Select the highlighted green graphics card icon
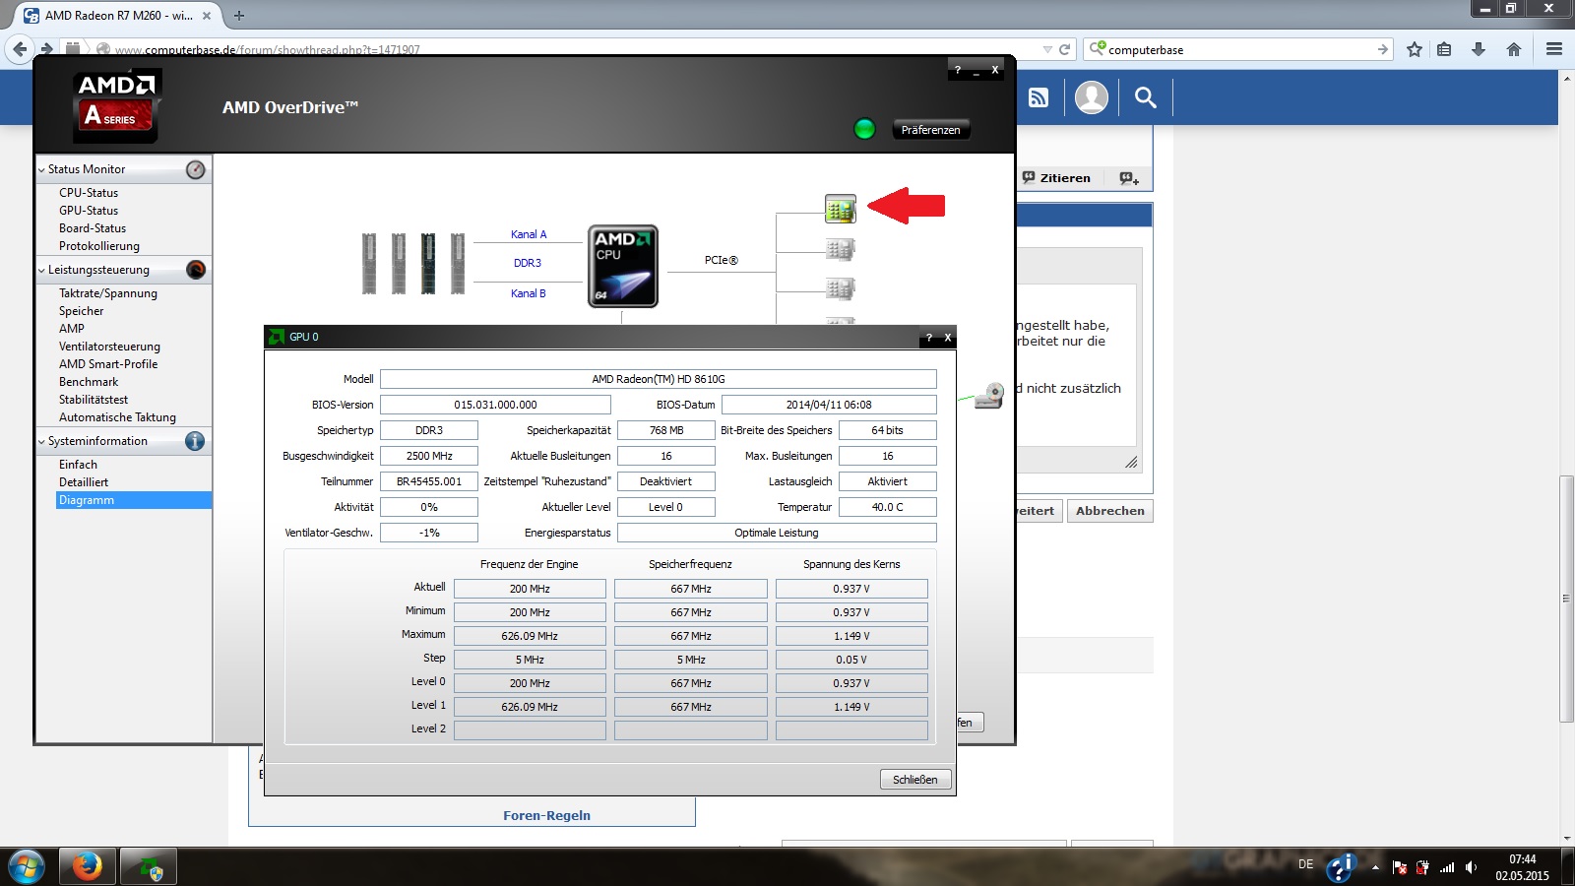Viewport: 1575px width, 886px height. coord(840,209)
